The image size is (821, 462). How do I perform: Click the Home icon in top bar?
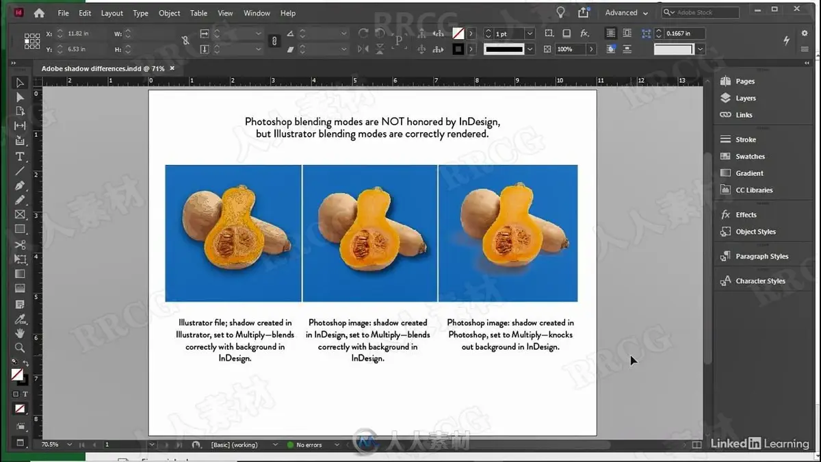click(39, 13)
